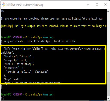Maximize the MINGW64 terminal window
The width and height of the screenshot is (110, 101).
point(97,5)
